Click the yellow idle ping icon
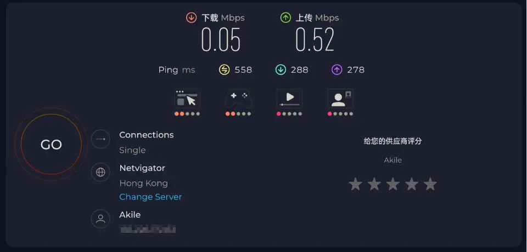The width and height of the screenshot is (527, 252). click(x=224, y=70)
